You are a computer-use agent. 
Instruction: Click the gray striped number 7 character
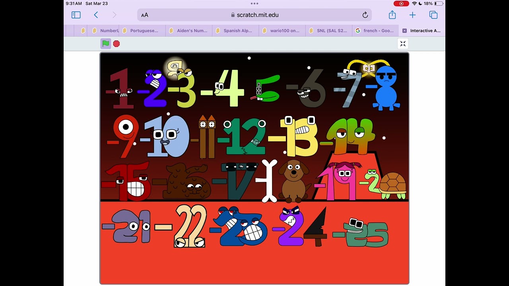pos(348,88)
